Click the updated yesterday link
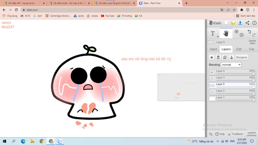Screen dimensions: 258x145 (251, 134)
